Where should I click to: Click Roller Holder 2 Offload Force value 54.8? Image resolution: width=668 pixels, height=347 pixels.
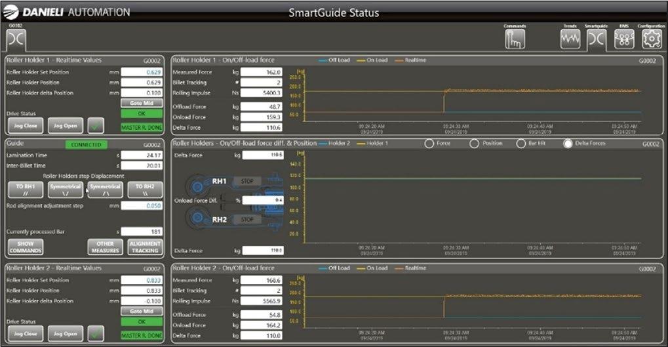(262, 315)
